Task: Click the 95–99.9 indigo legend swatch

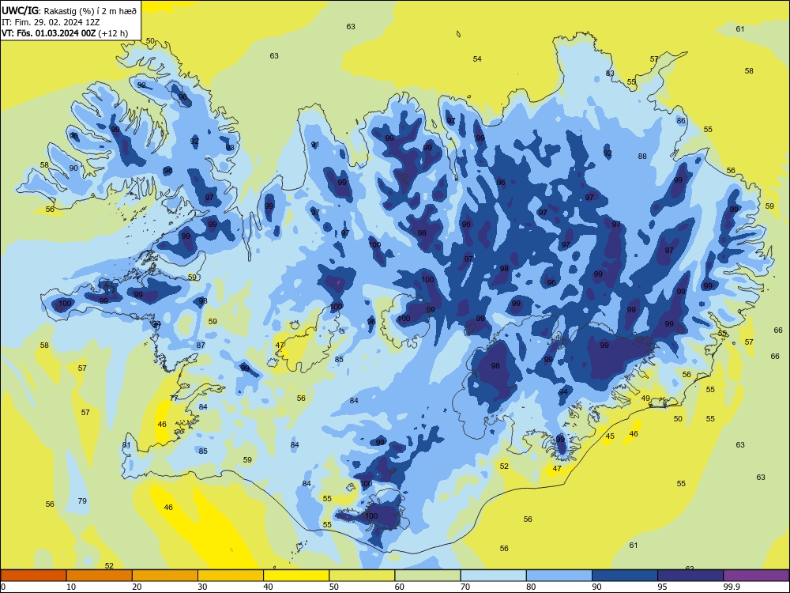Action: click(x=690, y=576)
